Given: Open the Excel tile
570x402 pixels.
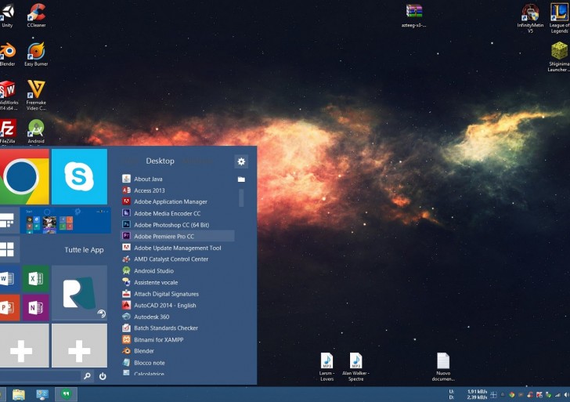Looking at the screenshot, I should [34, 278].
